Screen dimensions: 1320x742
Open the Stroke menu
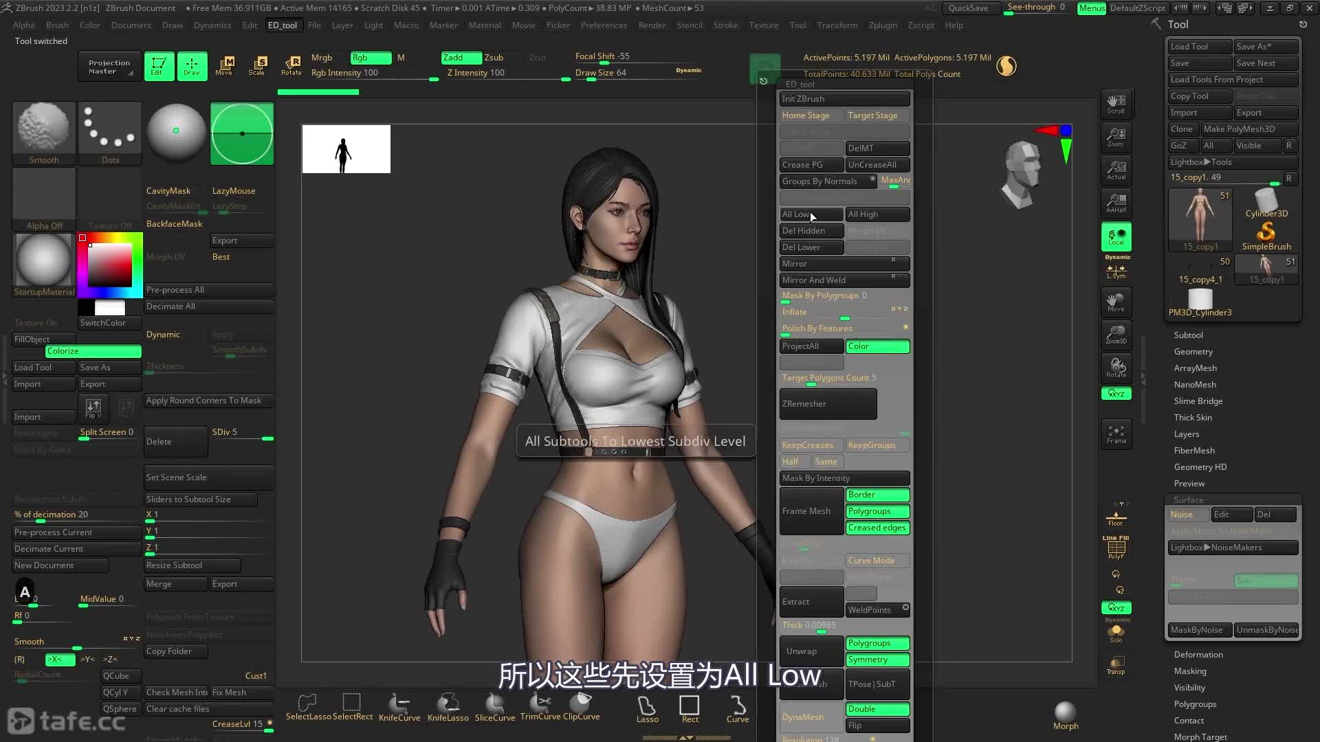tap(725, 25)
